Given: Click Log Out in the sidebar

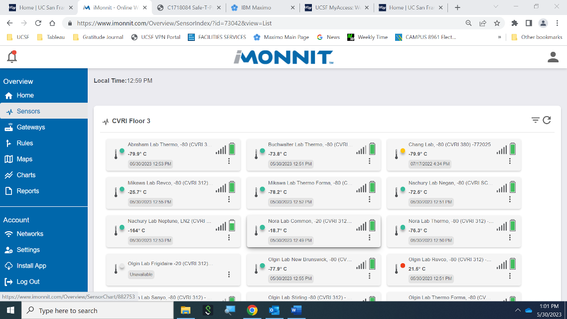Looking at the screenshot, I should 27,281.
